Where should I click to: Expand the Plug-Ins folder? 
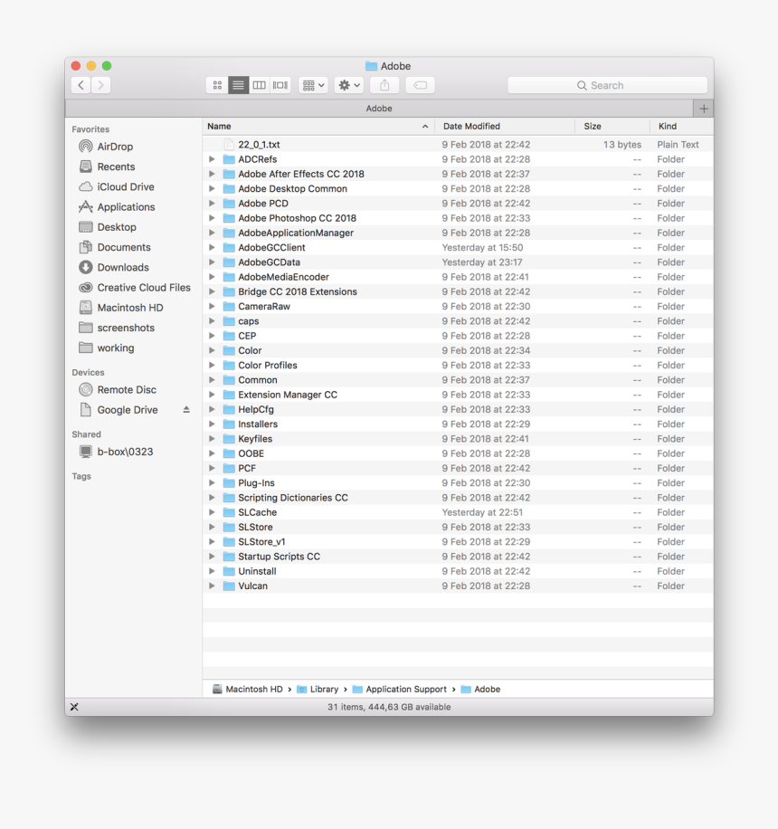point(212,482)
